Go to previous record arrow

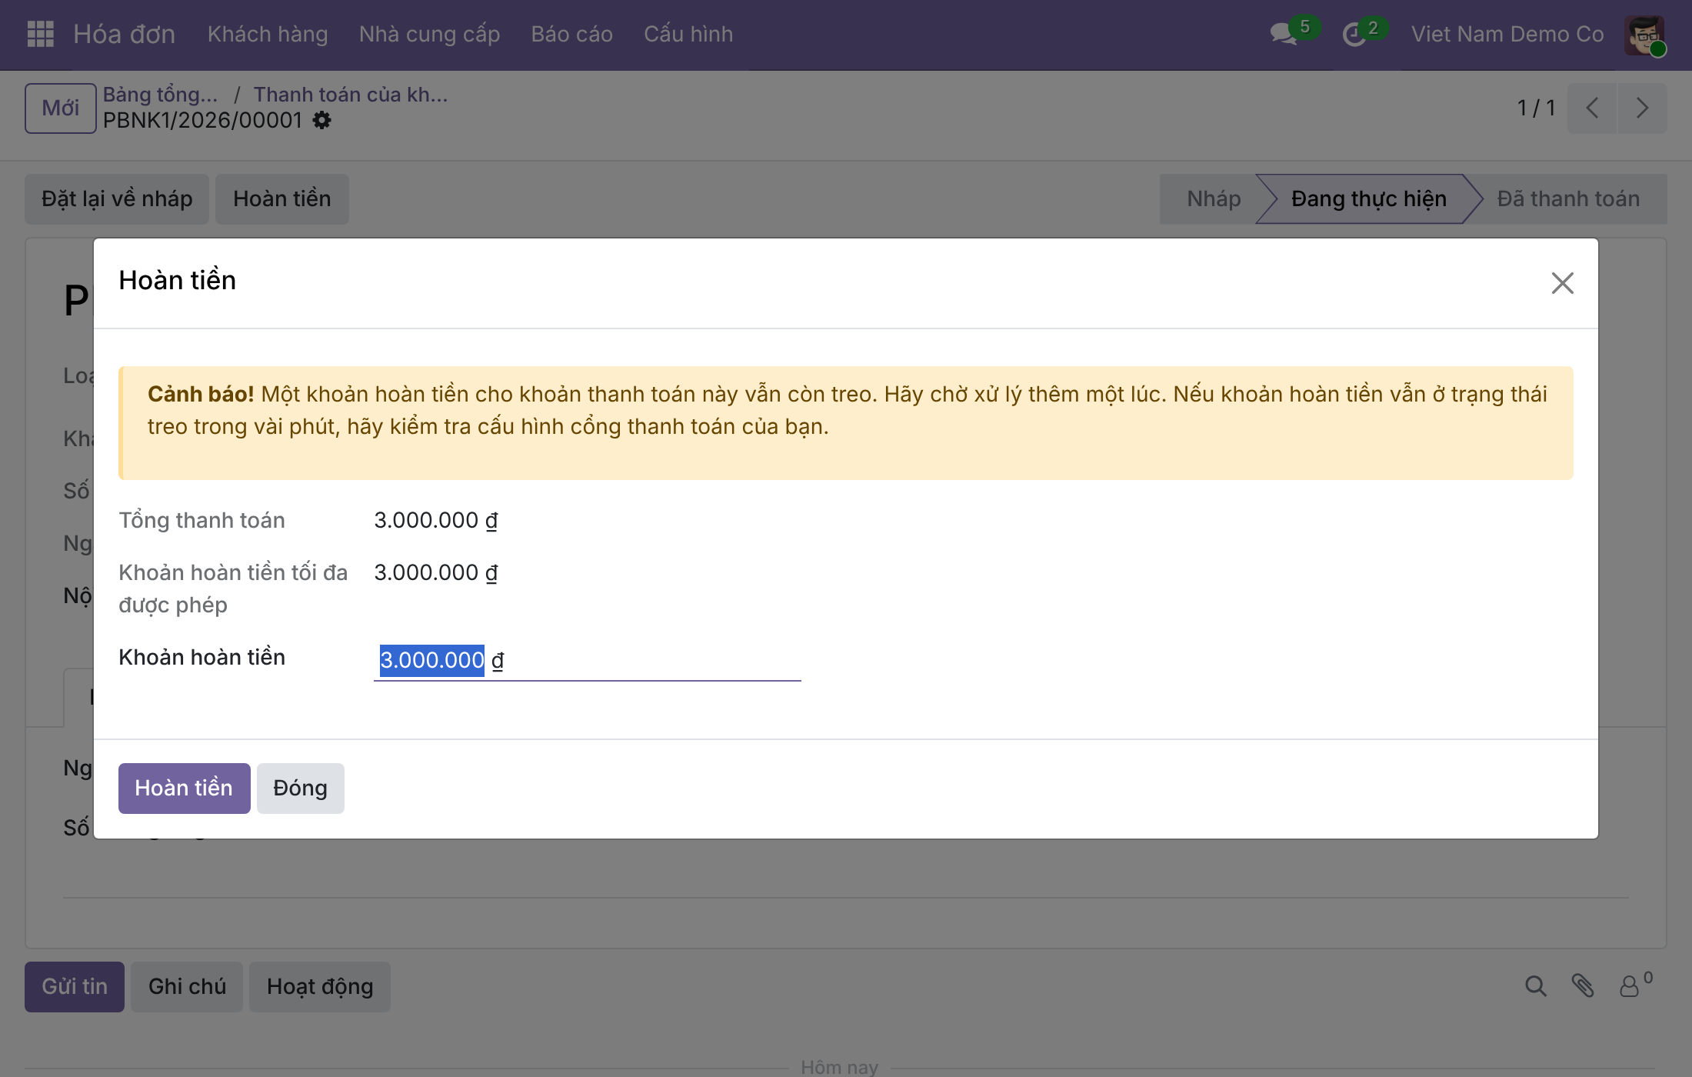click(1592, 108)
